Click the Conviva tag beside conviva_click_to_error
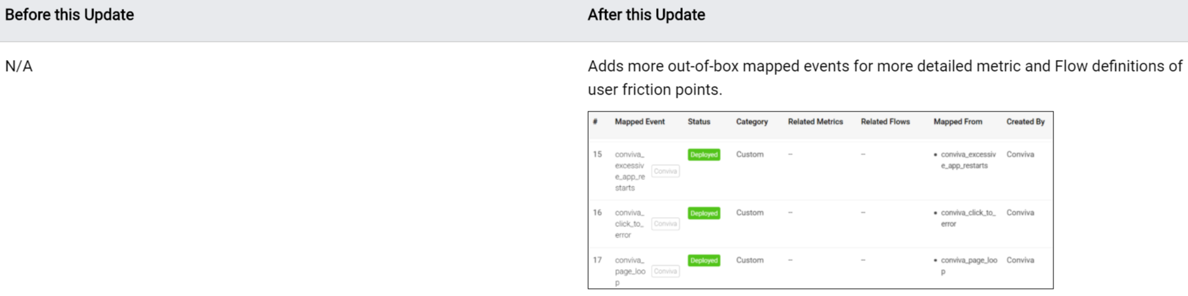 tap(665, 224)
